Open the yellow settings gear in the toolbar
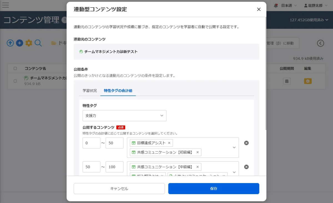The height and width of the screenshot is (203, 333). tap(29, 43)
